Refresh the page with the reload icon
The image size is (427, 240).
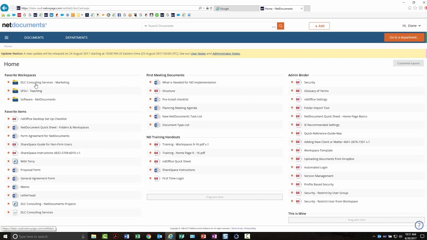[211, 8]
